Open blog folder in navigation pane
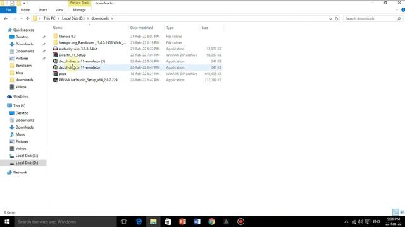The image size is (405, 227). 19,73
